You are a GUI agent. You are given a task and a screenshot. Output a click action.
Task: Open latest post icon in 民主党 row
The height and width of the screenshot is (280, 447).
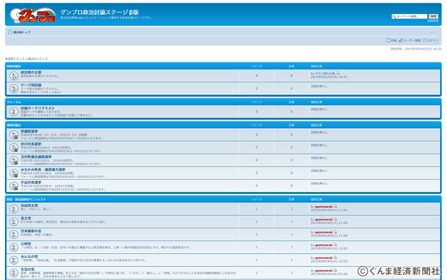335,219
